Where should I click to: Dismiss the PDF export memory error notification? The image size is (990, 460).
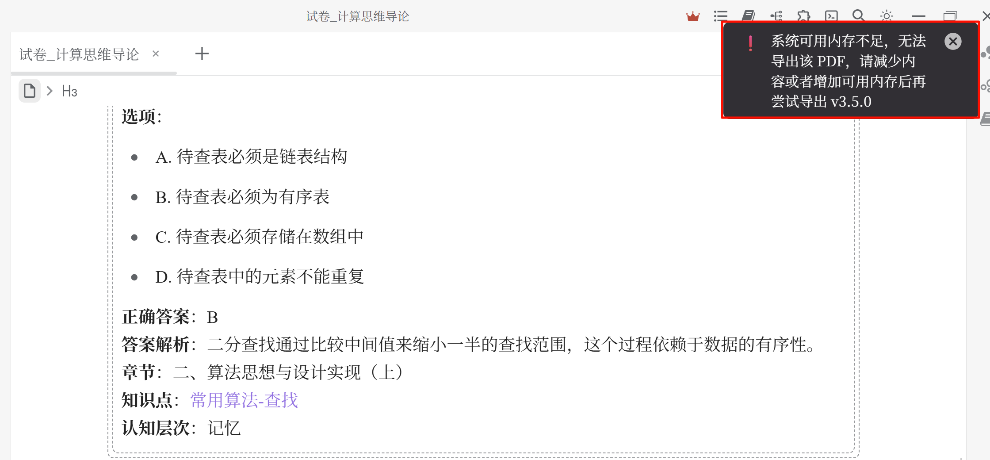coord(953,42)
